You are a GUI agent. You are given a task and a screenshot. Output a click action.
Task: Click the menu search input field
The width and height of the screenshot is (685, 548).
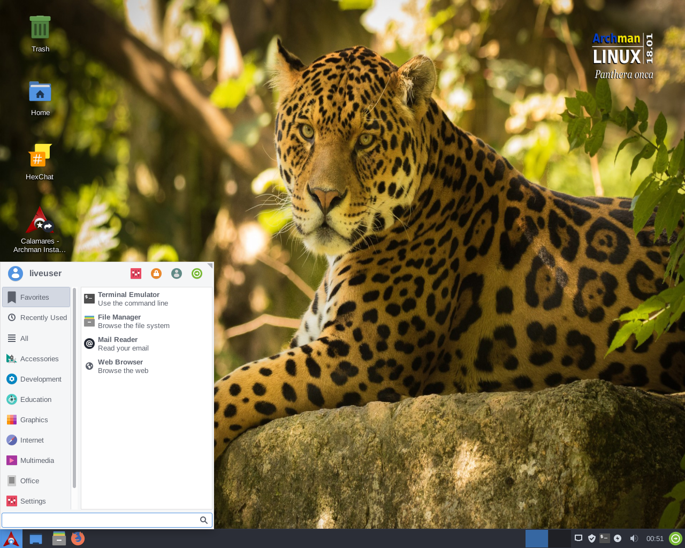click(107, 520)
